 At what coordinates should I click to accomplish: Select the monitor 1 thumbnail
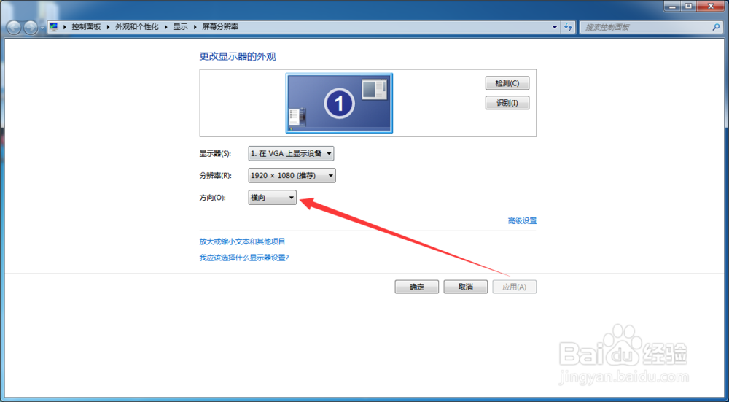pos(340,103)
